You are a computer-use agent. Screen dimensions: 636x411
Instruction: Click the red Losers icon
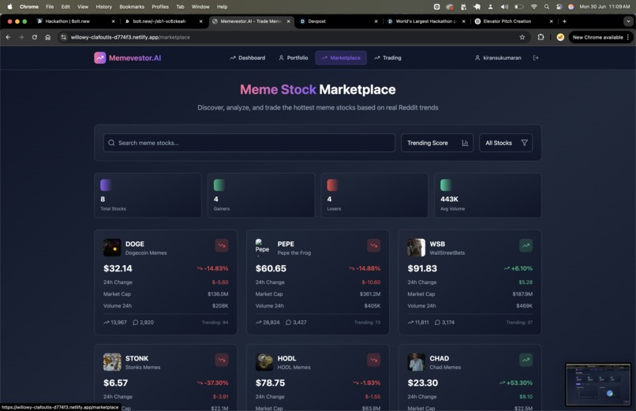333,185
